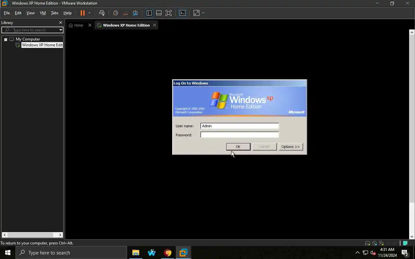Screen dimensions: 415x259
Task: Click the VM view scroll up arrow
Action: pyautogui.click(x=412, y=32)
